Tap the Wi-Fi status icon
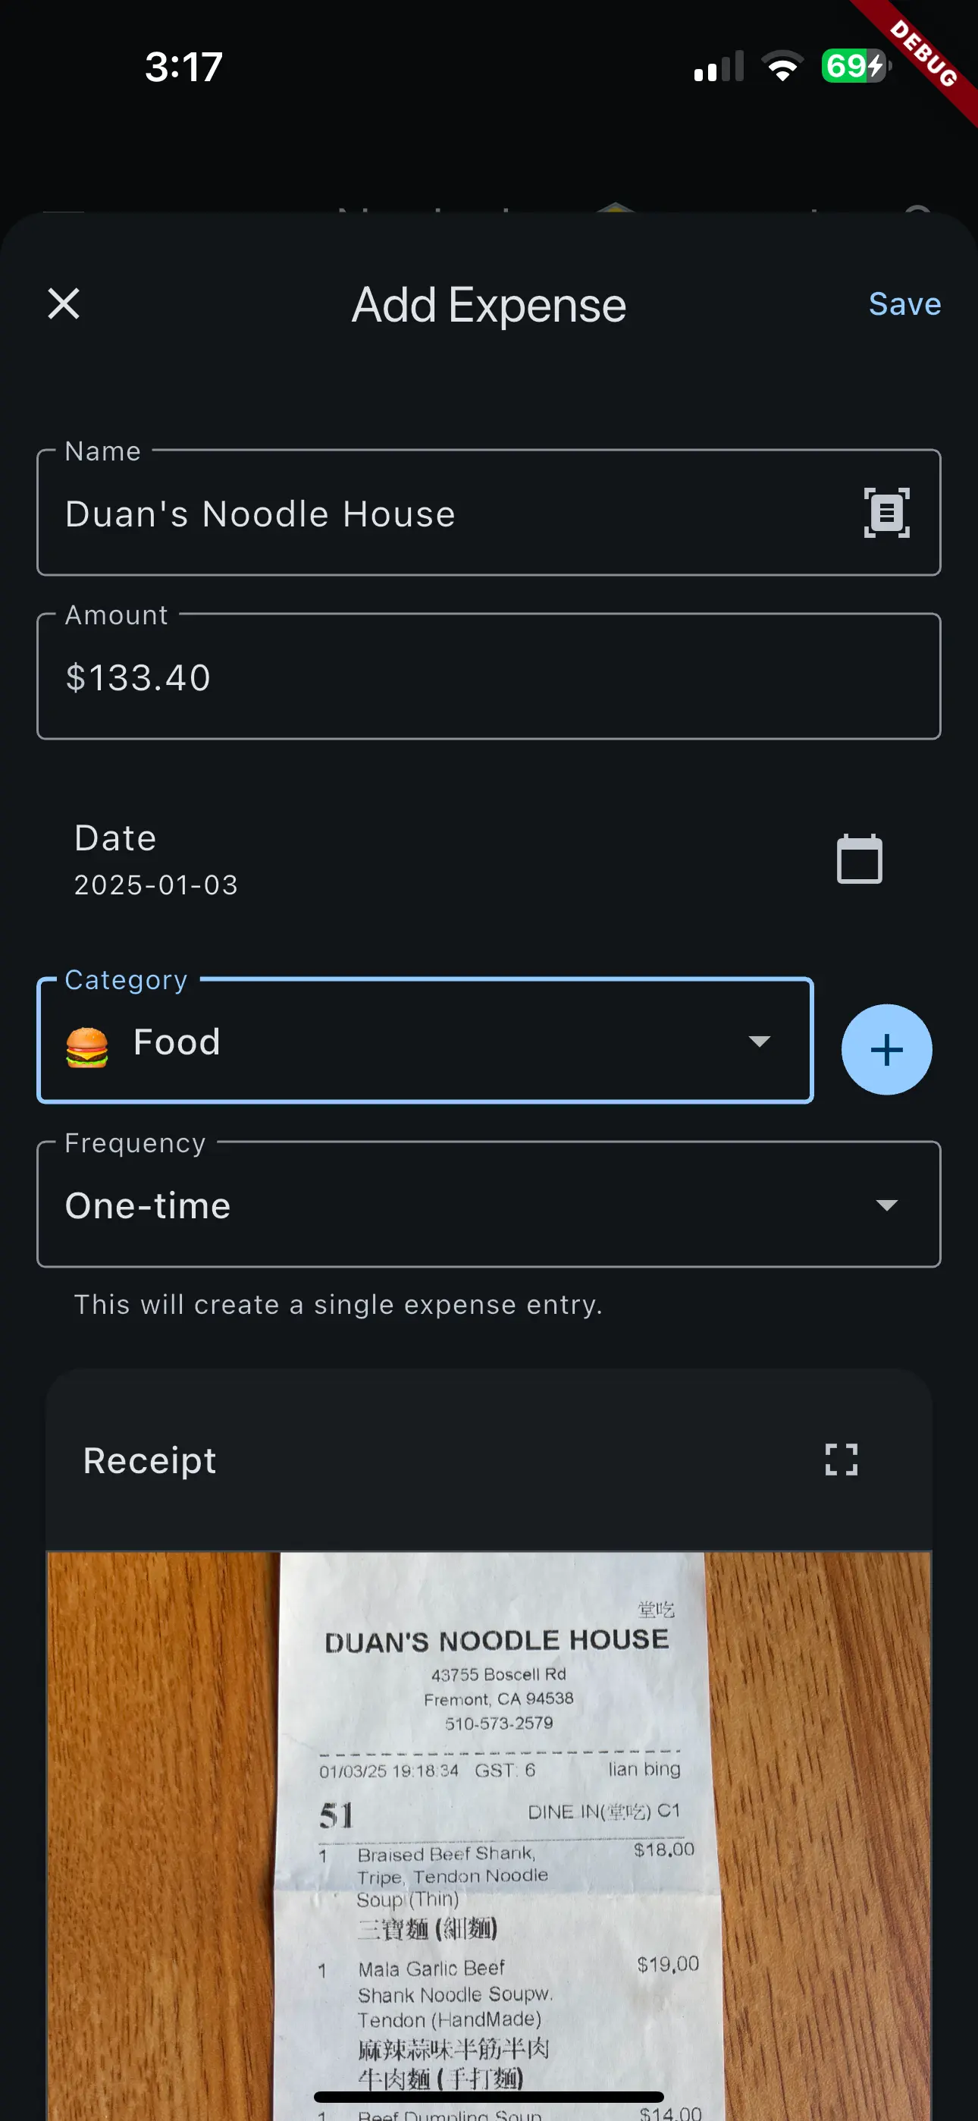Image resolution: width=978 pixels, height=2121 pixels. [x=781, y=66]
